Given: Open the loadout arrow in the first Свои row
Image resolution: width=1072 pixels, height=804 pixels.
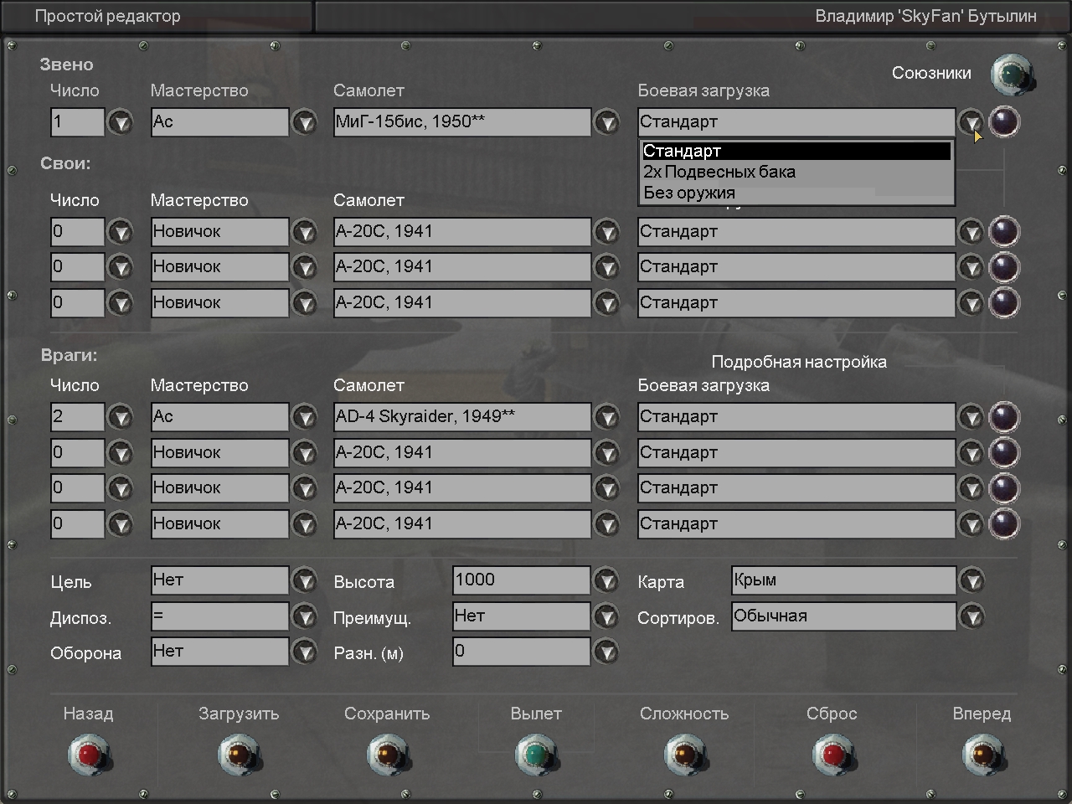Looking at the screenshot, I should coord(971,232).
